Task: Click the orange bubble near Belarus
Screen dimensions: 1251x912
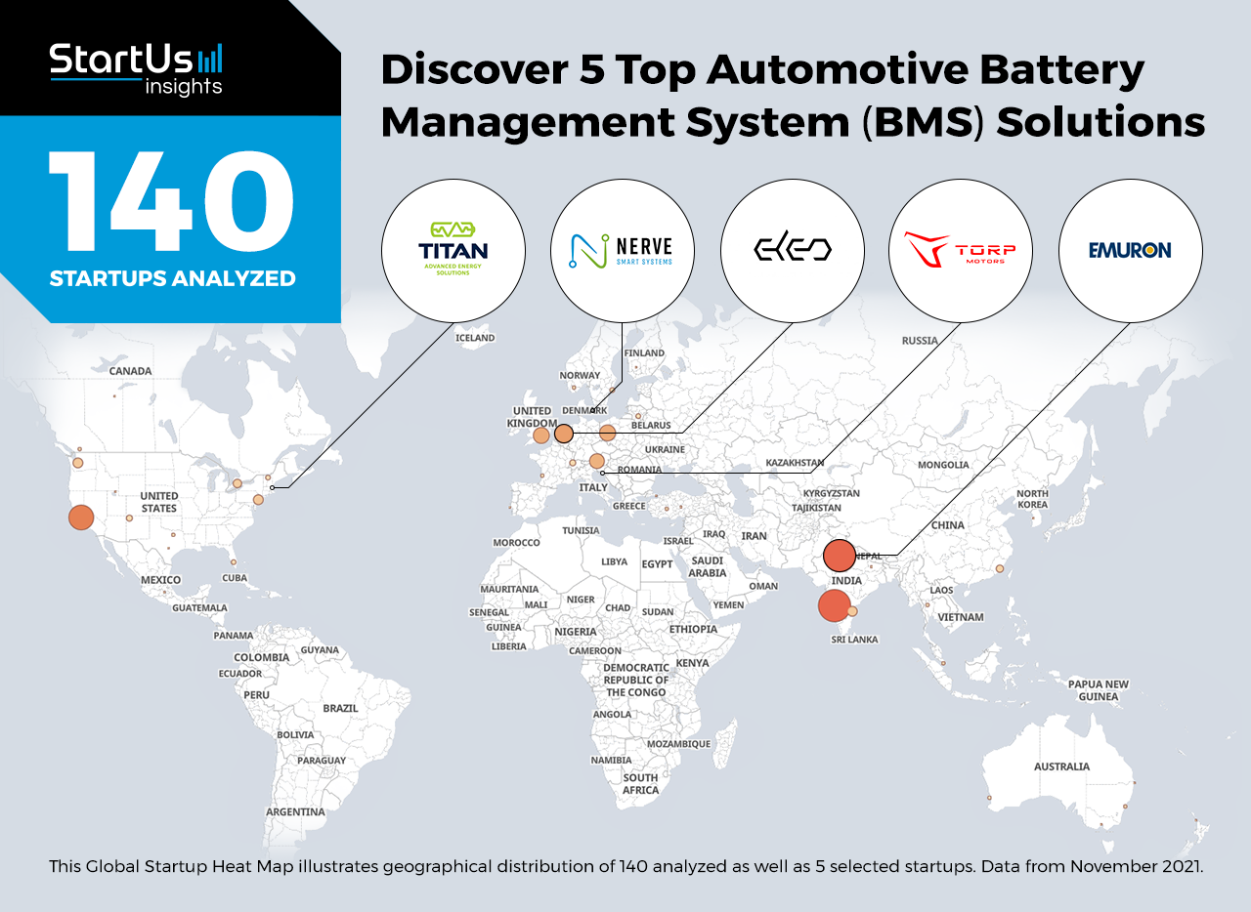Action: (x=607, y=433)
